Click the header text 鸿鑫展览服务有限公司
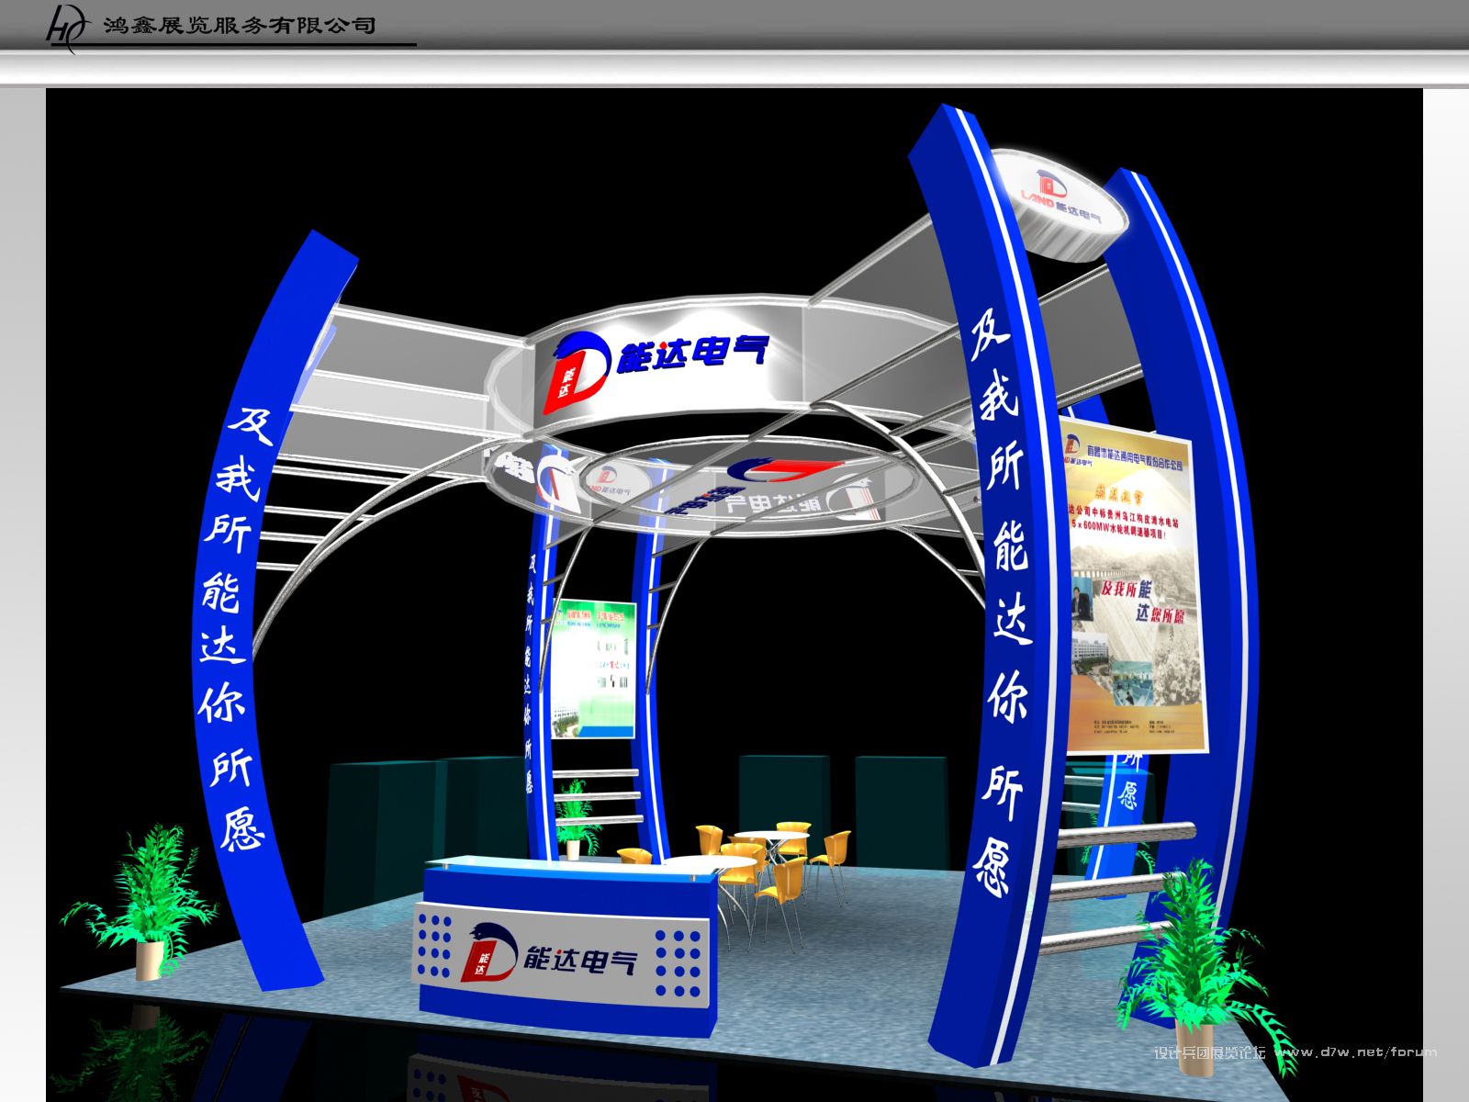Screen dimensions: 1469x1102 coord(240,25)
